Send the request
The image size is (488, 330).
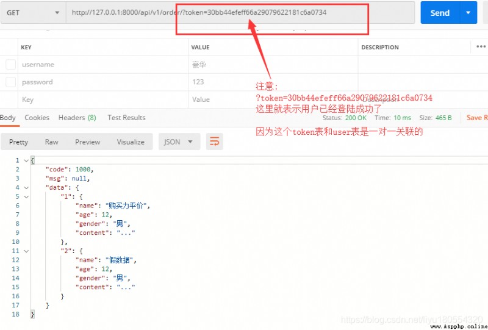click(440, 13)
